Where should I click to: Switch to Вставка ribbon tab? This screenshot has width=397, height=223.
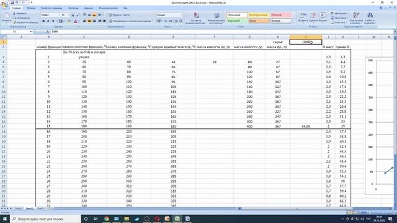(x=31, y=8)
